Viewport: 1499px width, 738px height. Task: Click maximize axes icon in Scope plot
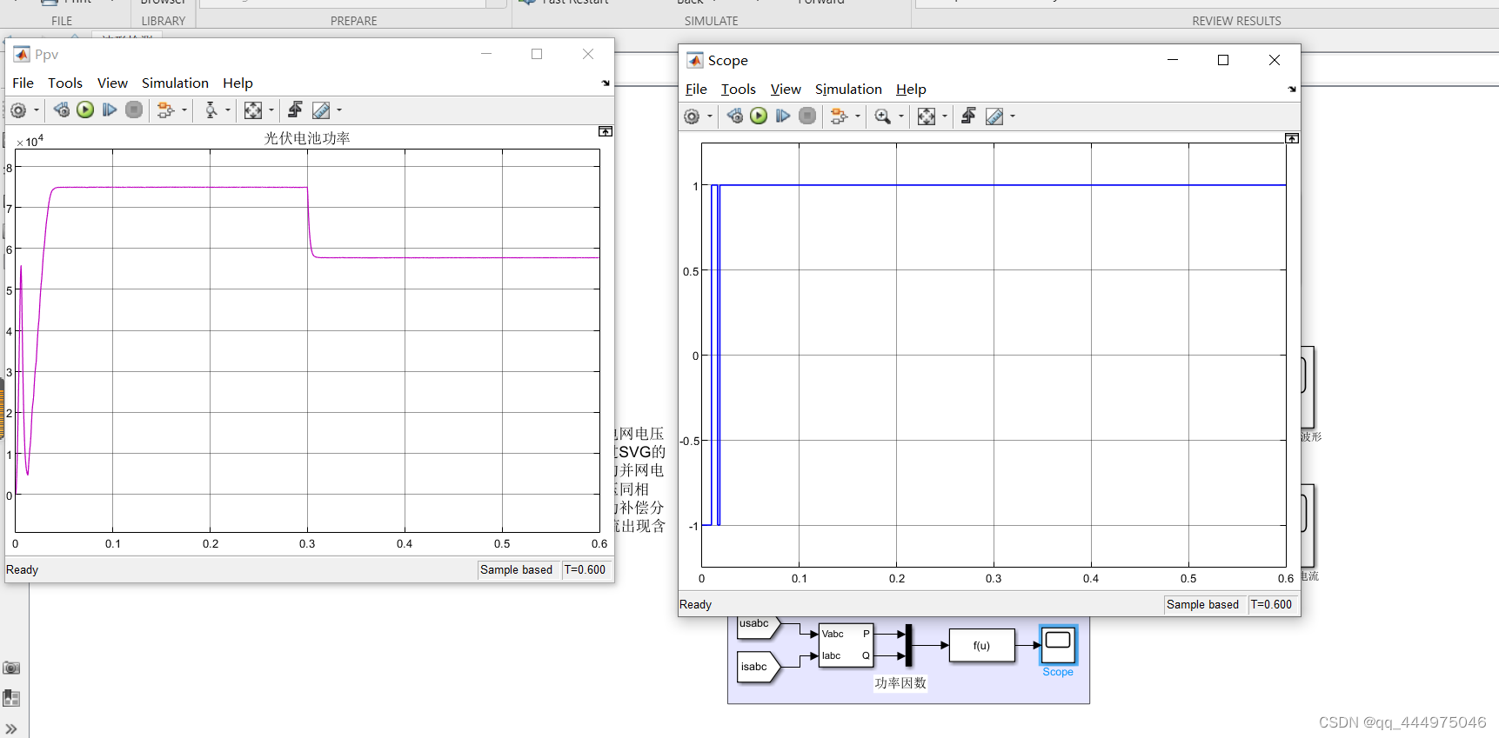(1292, 138)
